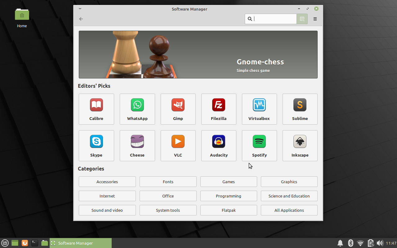Open the Virtualbox tile
The width and height of the screenshot is (397, 248).
coord(259,109)
